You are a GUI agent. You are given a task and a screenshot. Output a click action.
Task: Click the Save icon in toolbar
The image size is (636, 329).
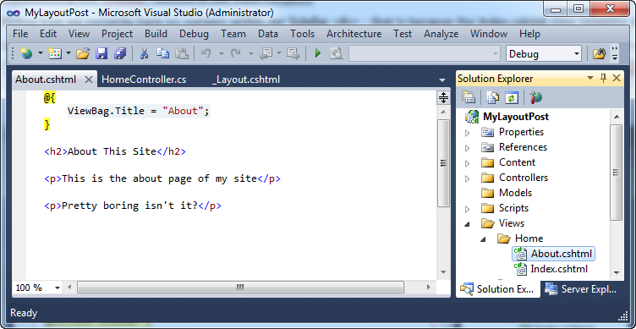pyautogui.click(x=101, y=53)
